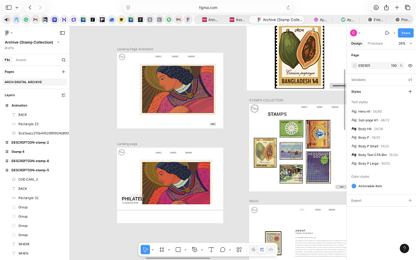
Task: Present the prototype with play icon
Action: 387,33
